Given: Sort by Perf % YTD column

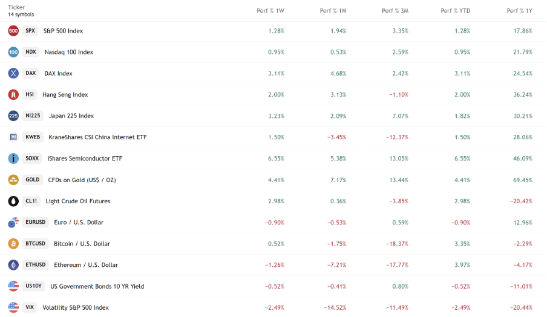Looking at the screenshot, I should point(456,11).
